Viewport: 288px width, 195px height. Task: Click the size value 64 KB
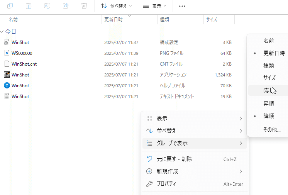tap(226, 53)
